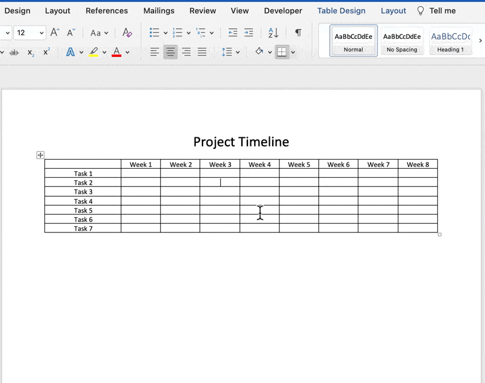Select the Clear All Formatting icon
This screenshot has height=383, width=485.
pyautogui.click(x=126, y=33)
